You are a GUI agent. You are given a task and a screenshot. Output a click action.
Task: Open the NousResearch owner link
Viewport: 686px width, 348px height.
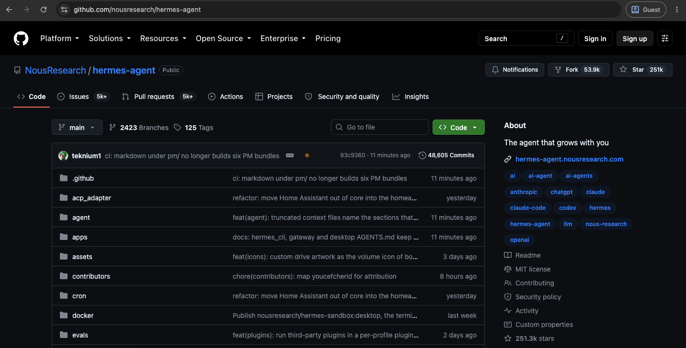(56, 70)
